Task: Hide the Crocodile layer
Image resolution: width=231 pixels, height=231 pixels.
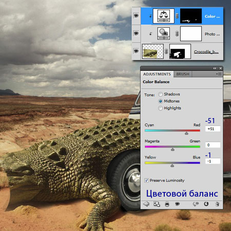Action: (136, 51)
